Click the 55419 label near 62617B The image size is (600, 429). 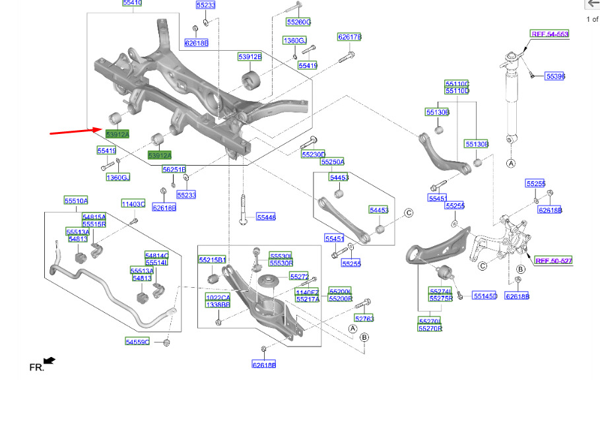pyautogui.click(x=308, y=65)
